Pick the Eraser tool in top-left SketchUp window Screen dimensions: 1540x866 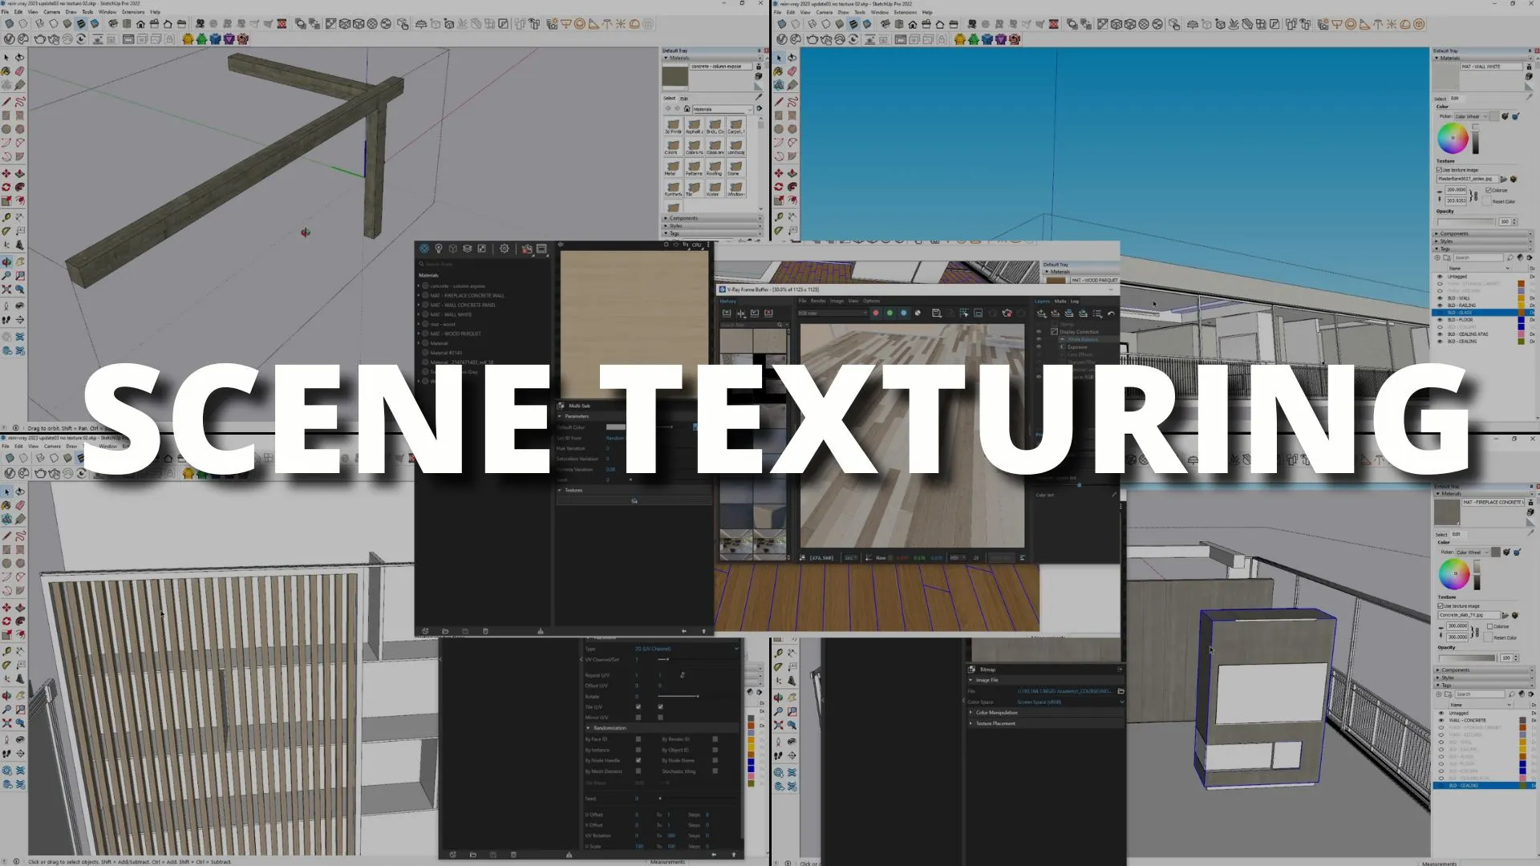(20, 71)
